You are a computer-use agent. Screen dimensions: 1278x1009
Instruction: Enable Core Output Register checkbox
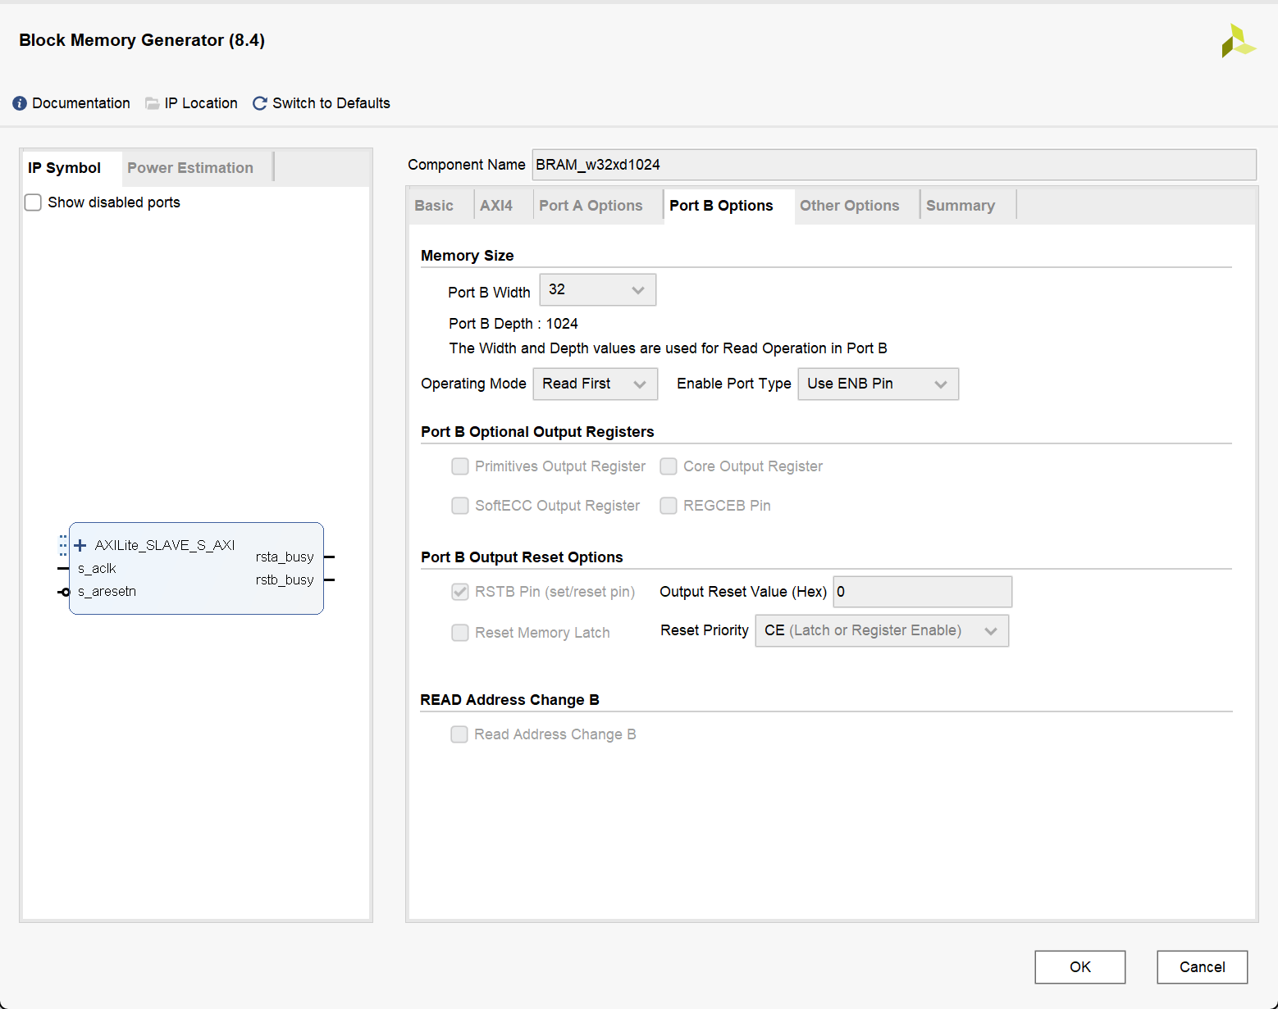[x=669, y=466]
